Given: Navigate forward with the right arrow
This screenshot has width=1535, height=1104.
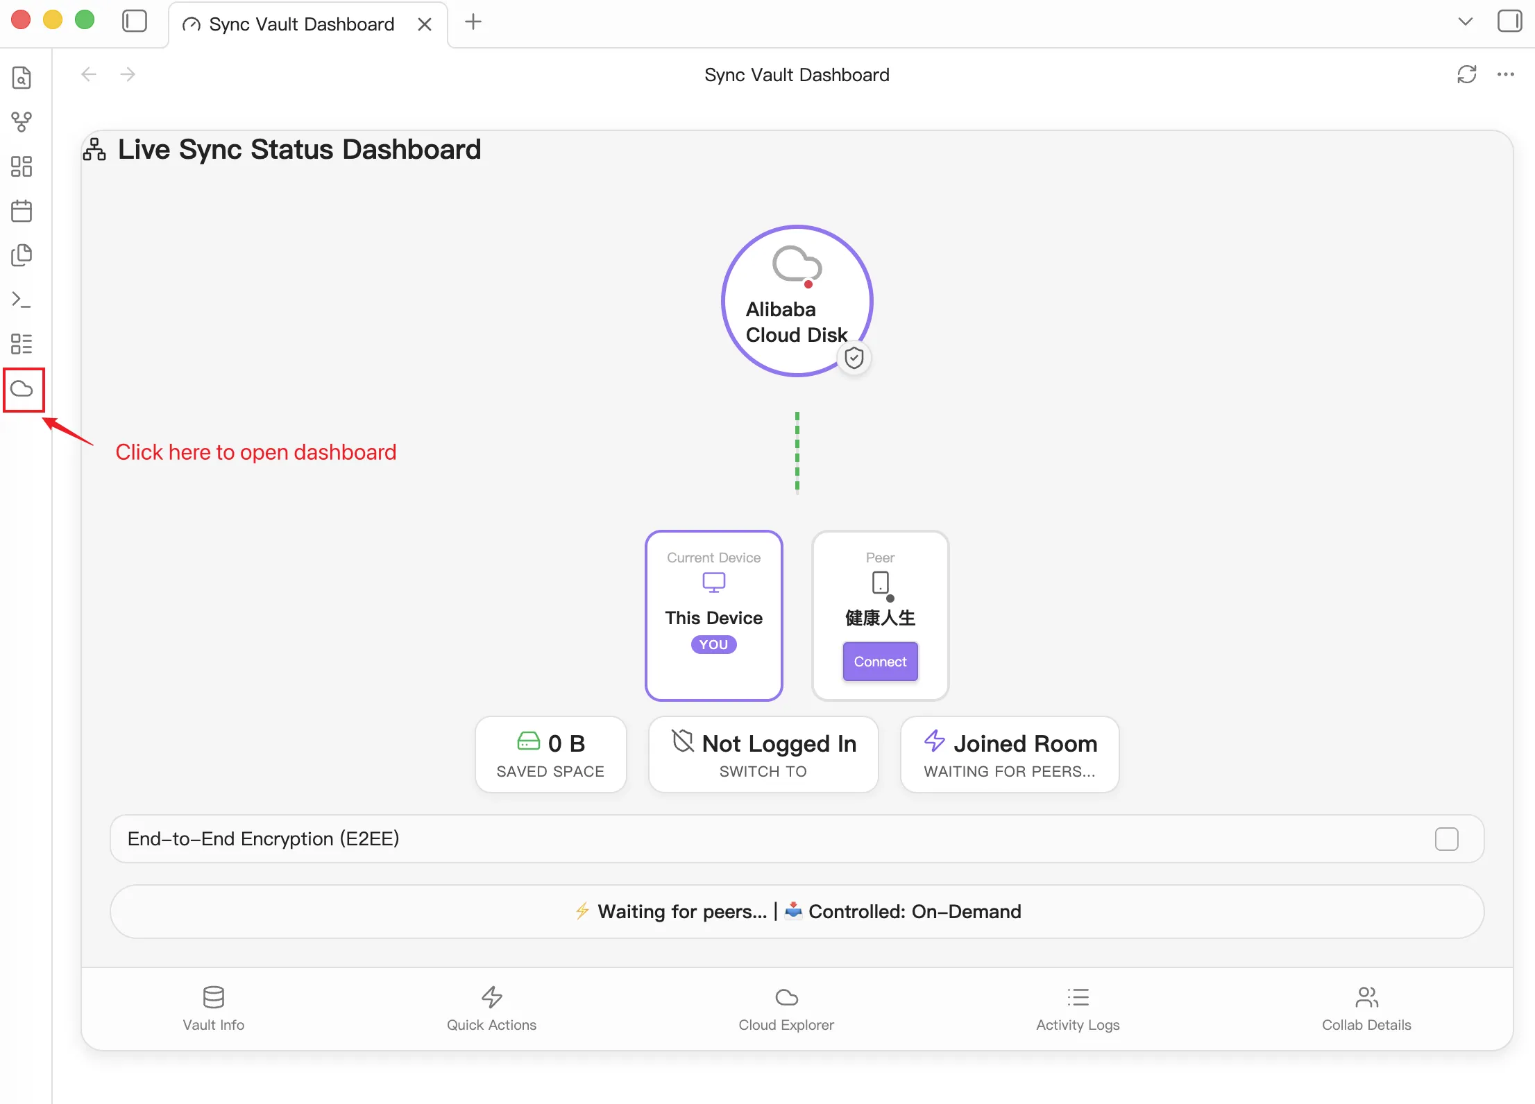Looking at the screenshot, I should 128,74.
